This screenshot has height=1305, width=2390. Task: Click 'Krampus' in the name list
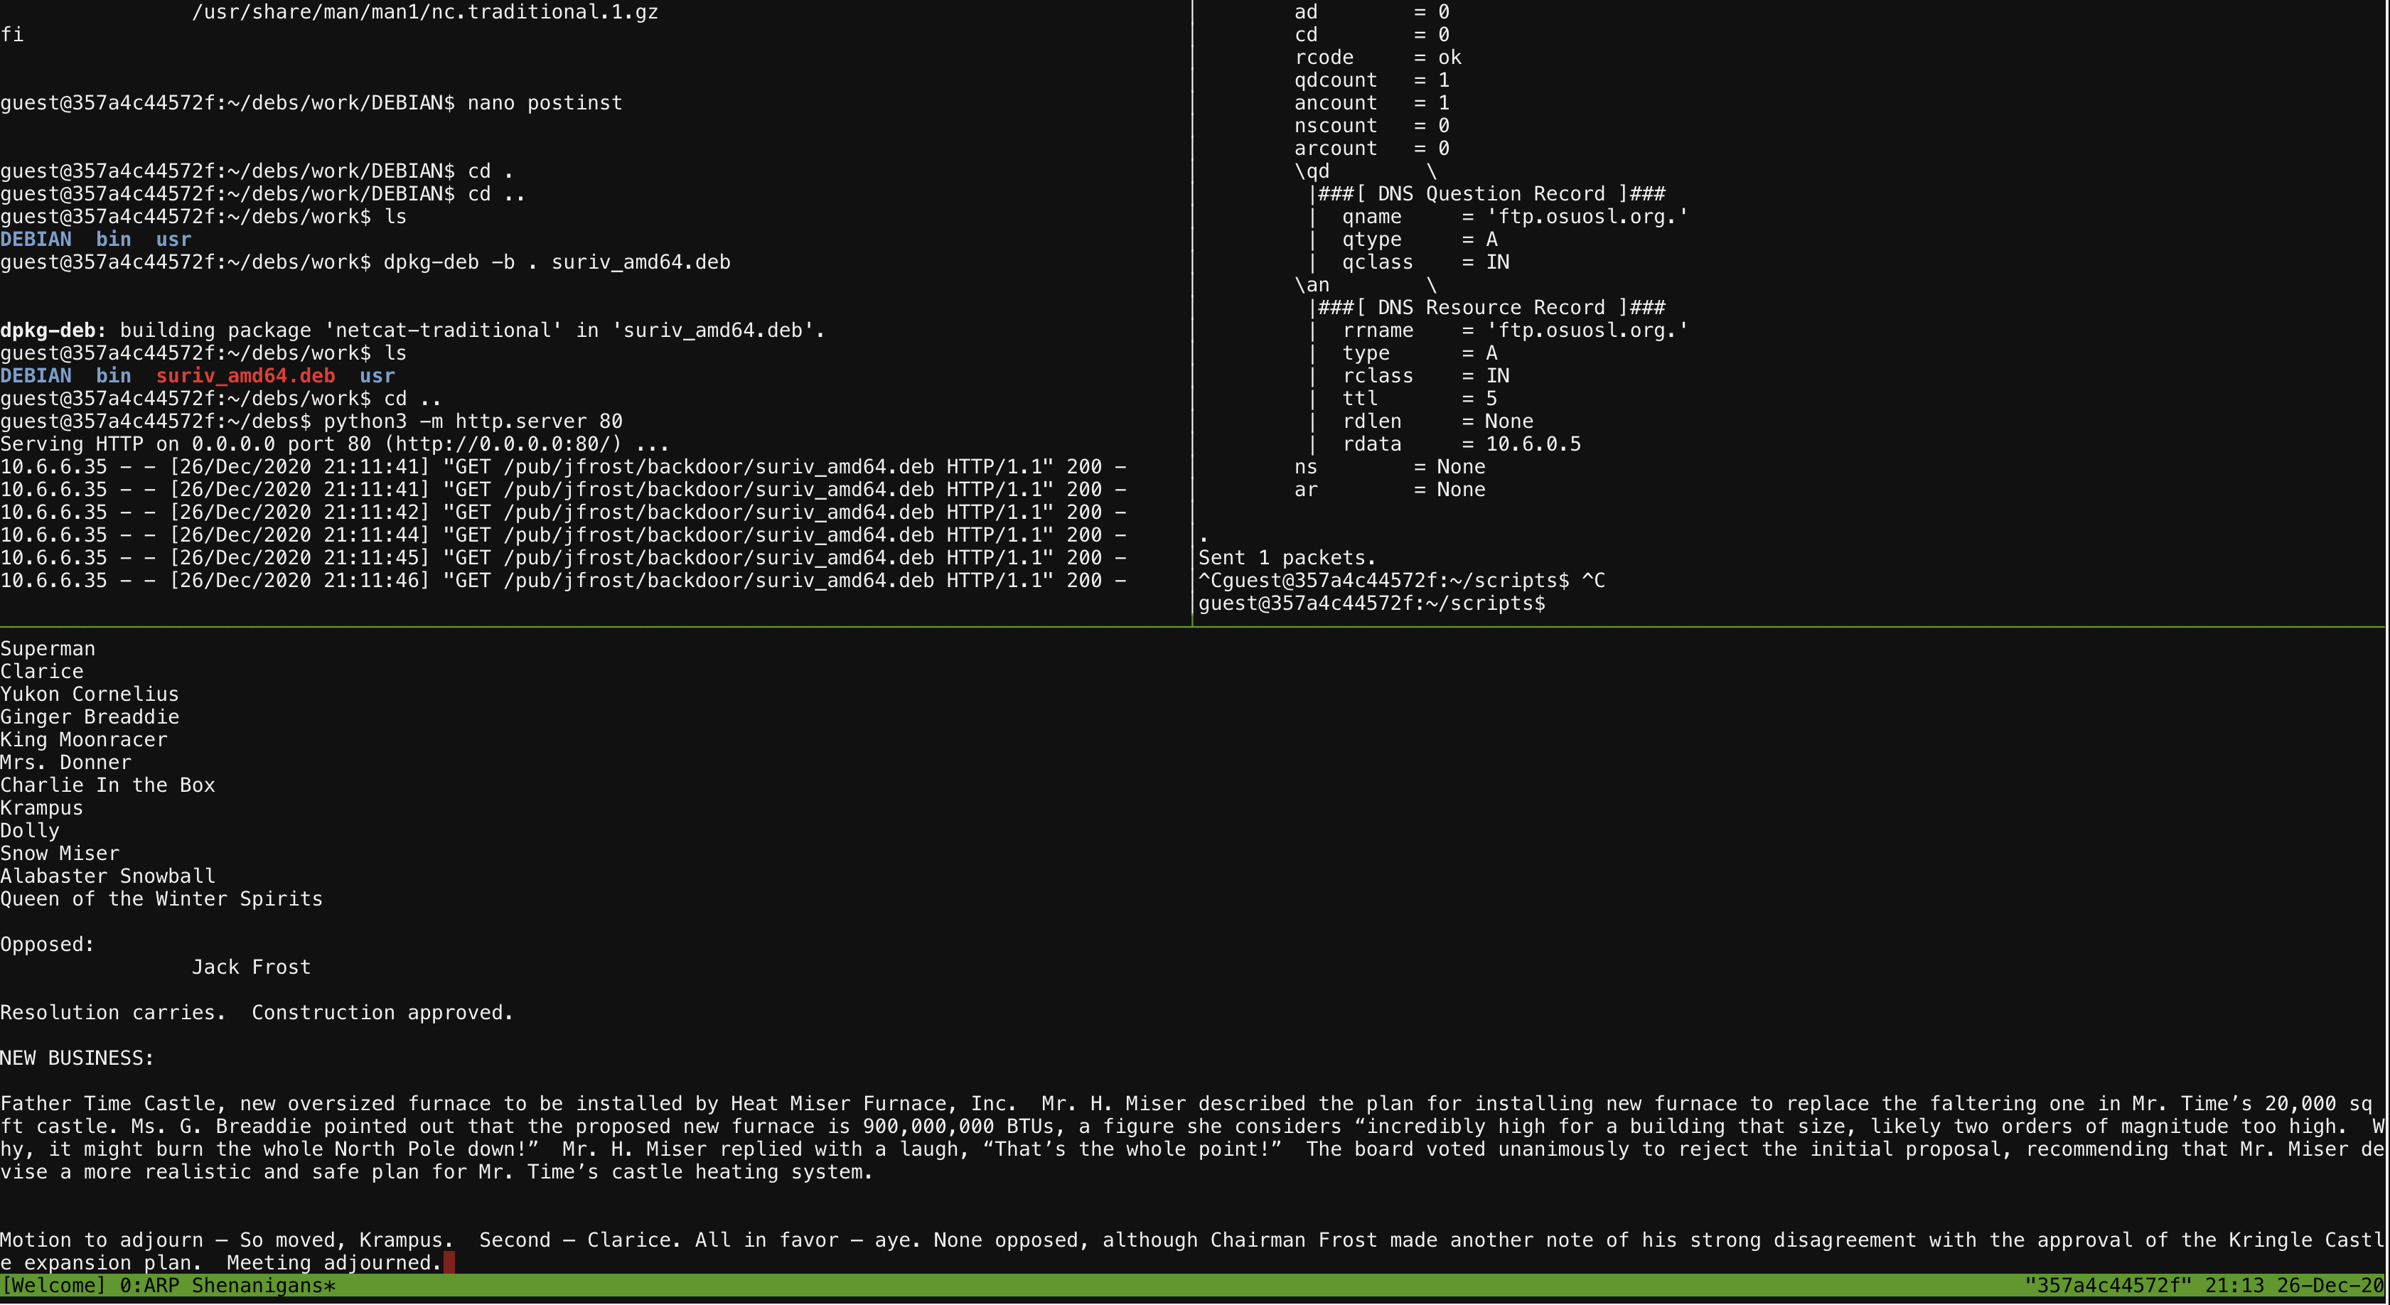coord(42,808)
